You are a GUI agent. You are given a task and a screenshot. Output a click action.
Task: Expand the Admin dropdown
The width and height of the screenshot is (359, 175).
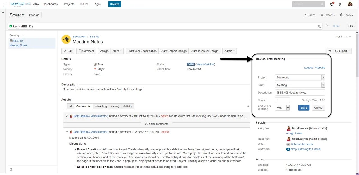pos(229,51)
